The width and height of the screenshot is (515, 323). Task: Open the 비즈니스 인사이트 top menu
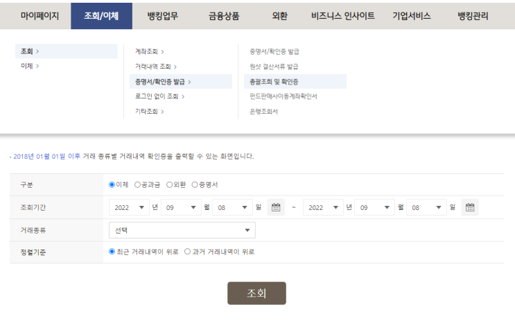point(343,16)
